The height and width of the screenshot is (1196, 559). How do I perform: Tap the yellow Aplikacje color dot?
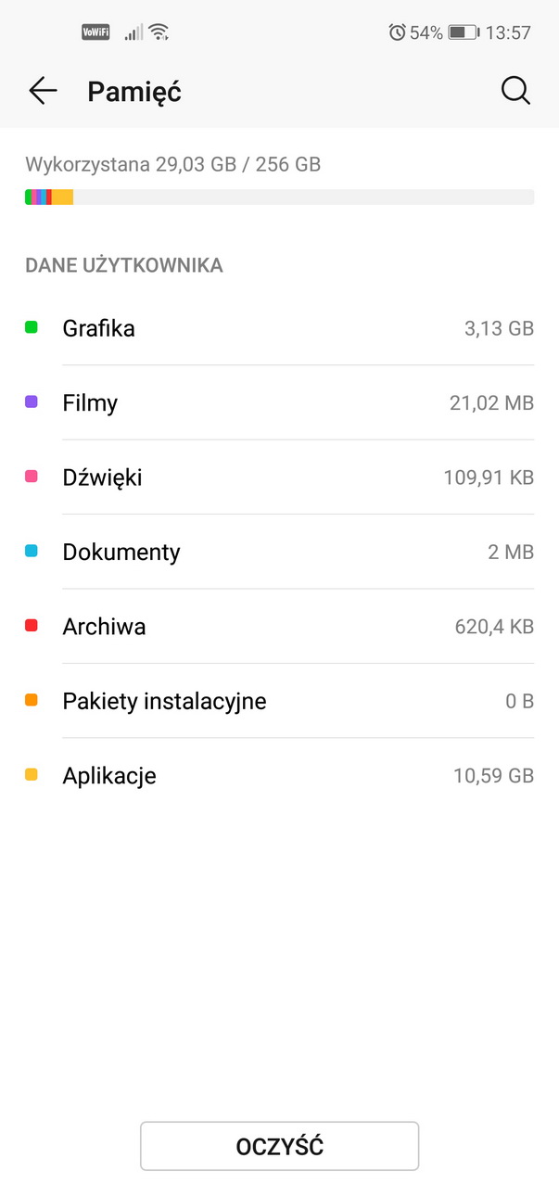tap(32, 775)
